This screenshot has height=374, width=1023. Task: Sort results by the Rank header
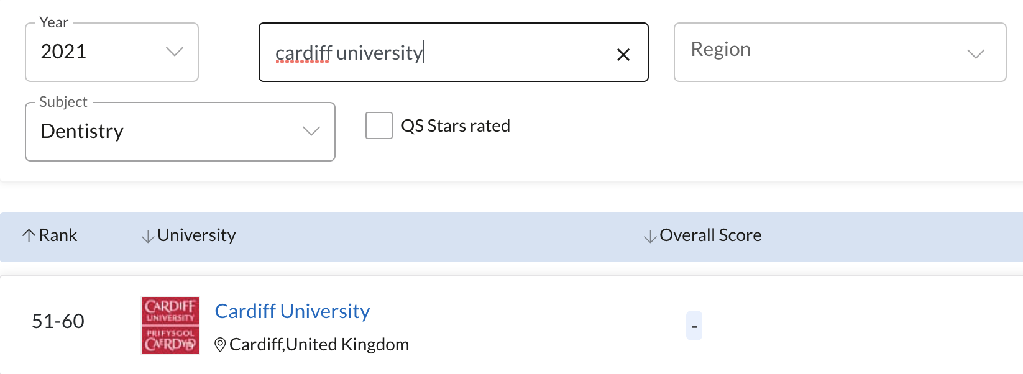click(x=58, y=235)
